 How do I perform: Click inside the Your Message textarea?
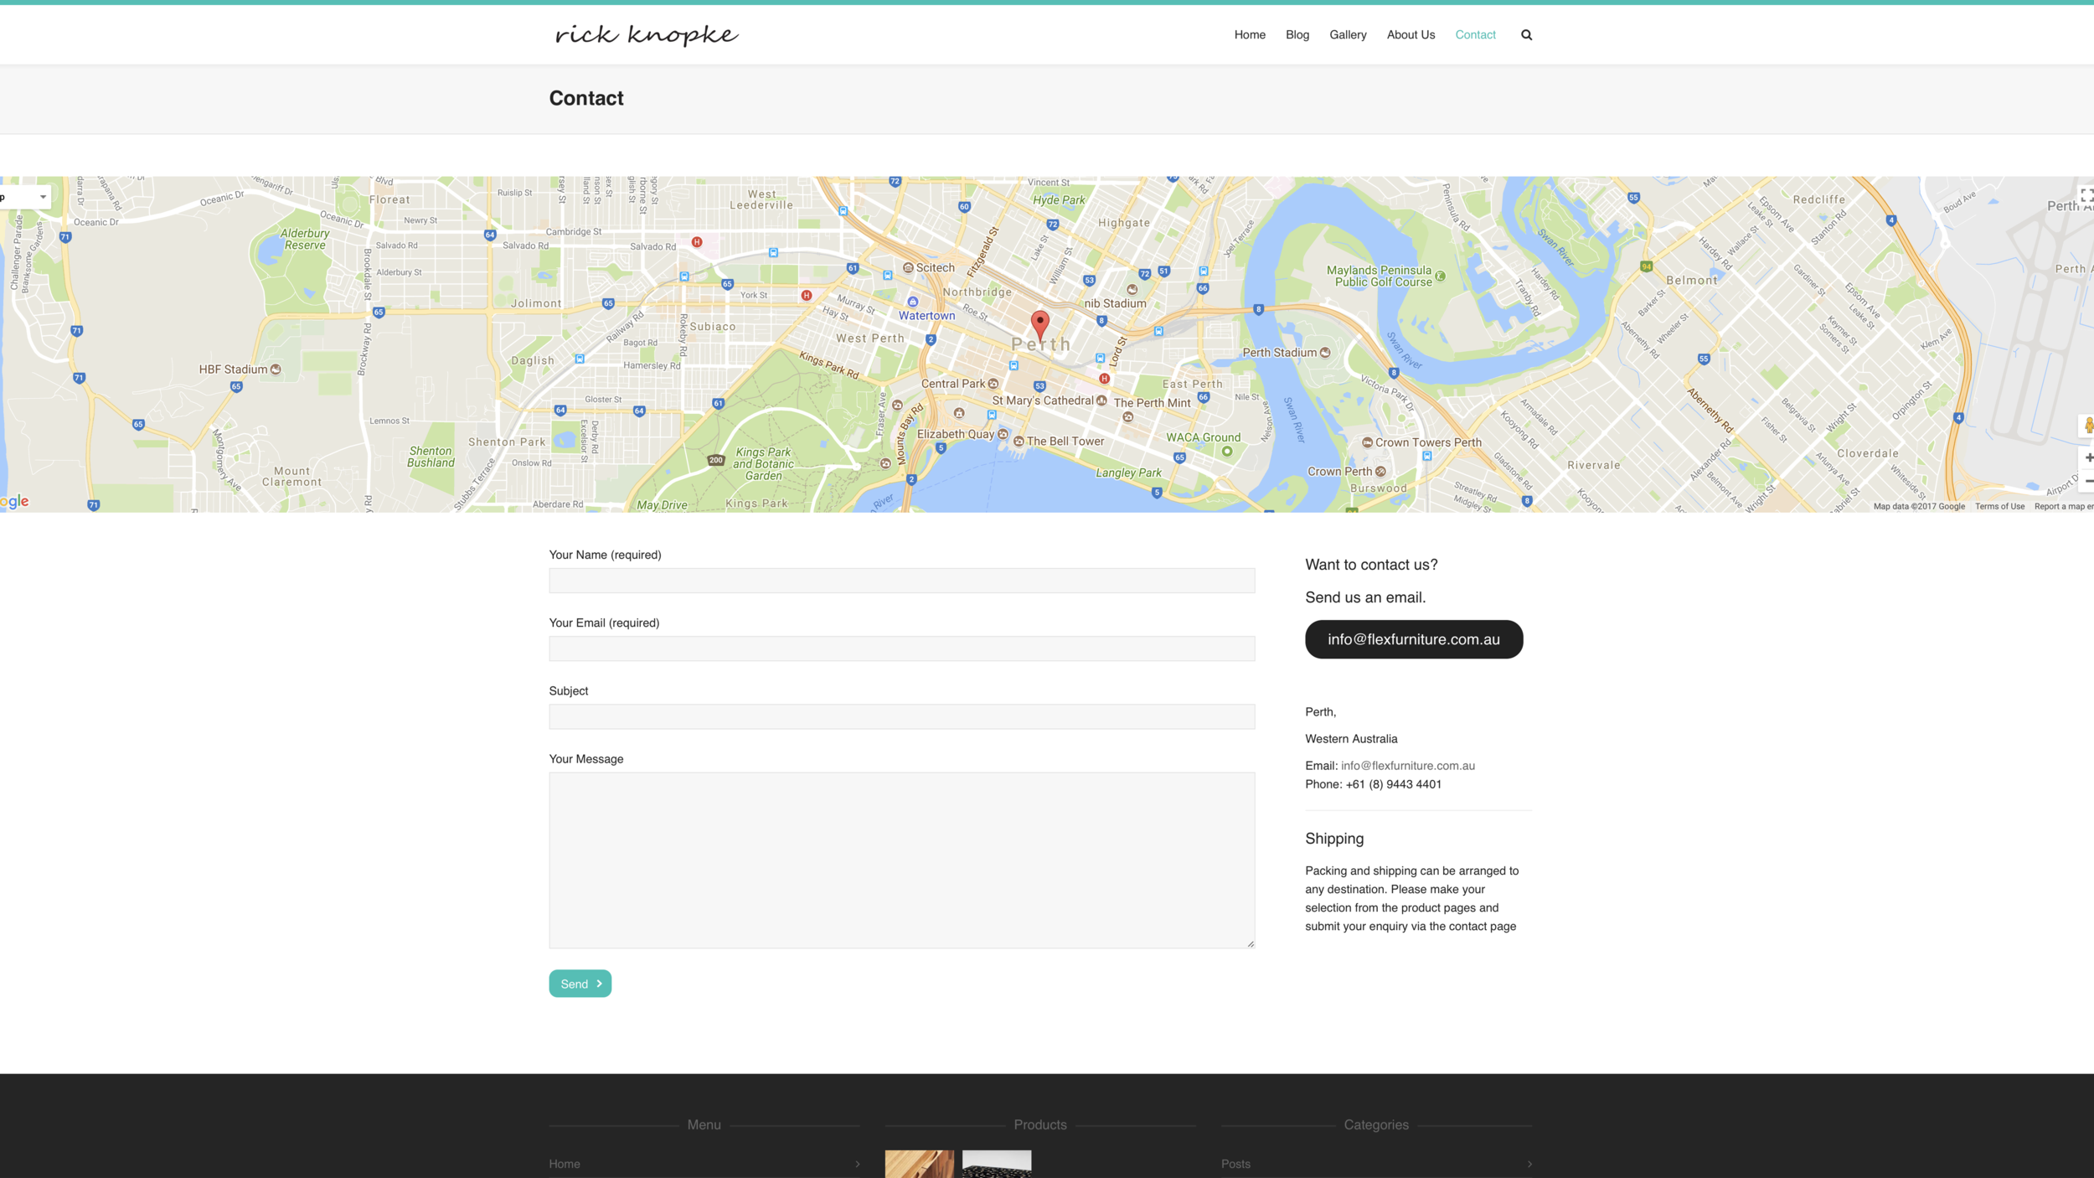click(901, 860)
